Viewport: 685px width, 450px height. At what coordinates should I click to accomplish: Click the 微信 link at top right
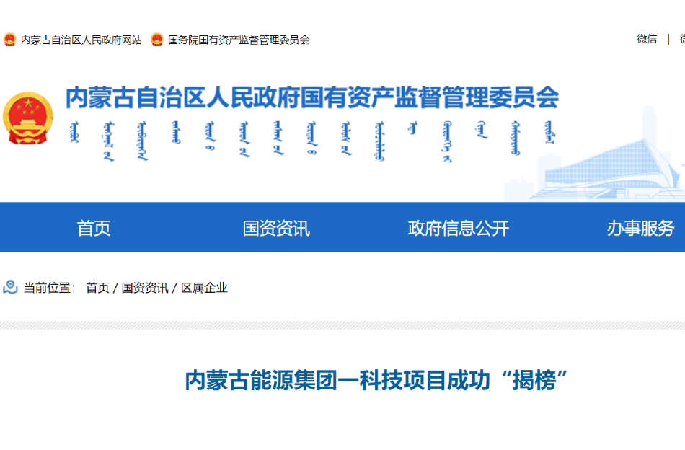[647, 39]
